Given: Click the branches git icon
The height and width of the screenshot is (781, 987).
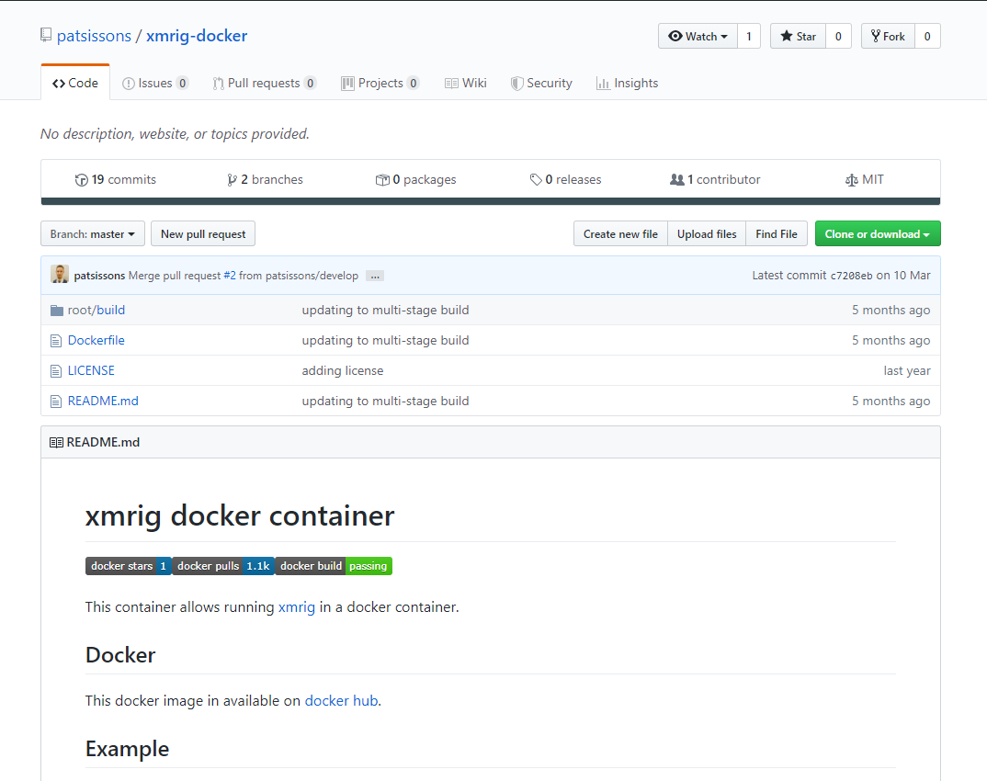Looking at the screenshot, I should tap(233, 180).
